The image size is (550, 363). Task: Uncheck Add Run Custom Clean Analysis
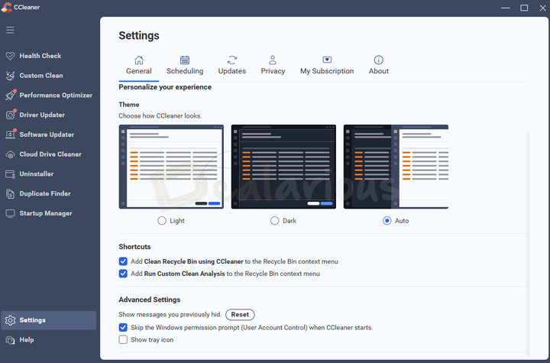coord(123,274)
